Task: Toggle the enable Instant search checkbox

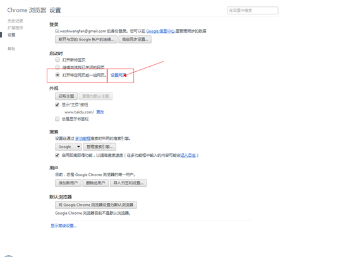Action: [57, 155]
